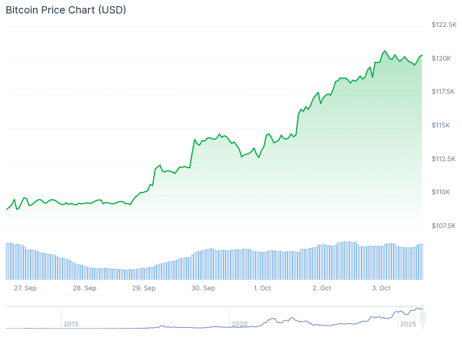Click the navigator range handle at the right edge
The width and height of the screenshot is (462, 337).
[423, 317]
